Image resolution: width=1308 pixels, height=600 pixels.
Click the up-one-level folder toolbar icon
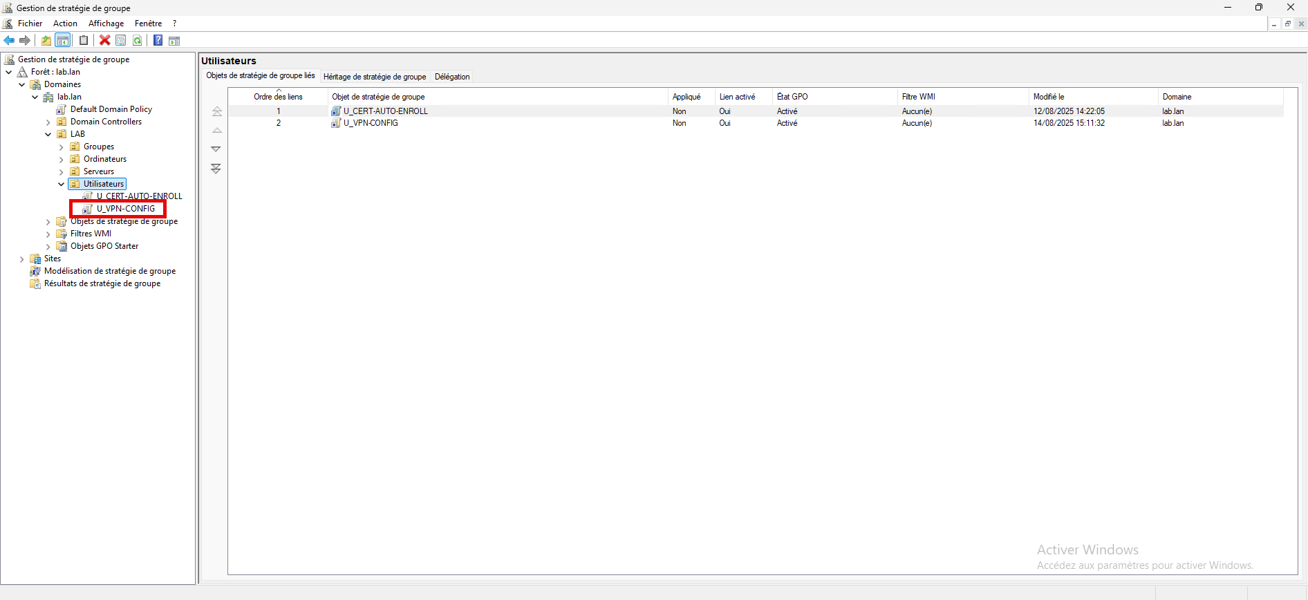(46, 41)
